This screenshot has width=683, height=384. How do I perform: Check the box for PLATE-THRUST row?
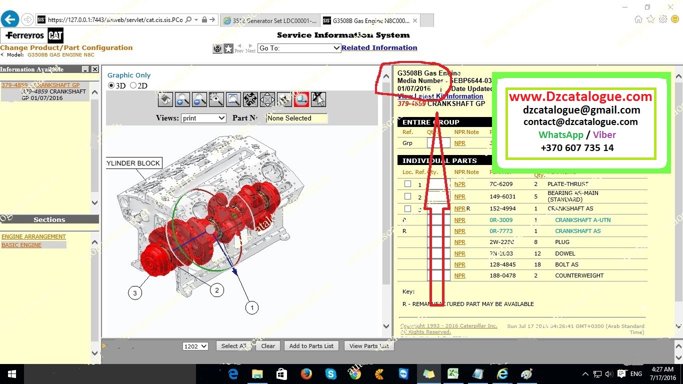point(407,184)
